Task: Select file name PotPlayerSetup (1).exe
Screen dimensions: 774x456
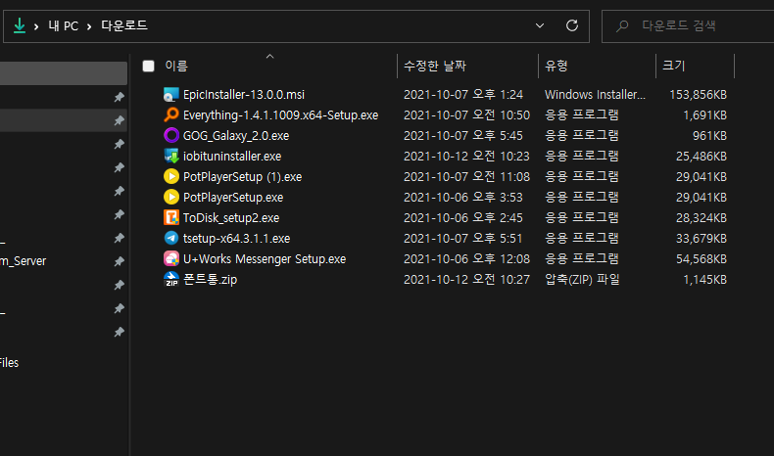Action: (x=242, y=177)
